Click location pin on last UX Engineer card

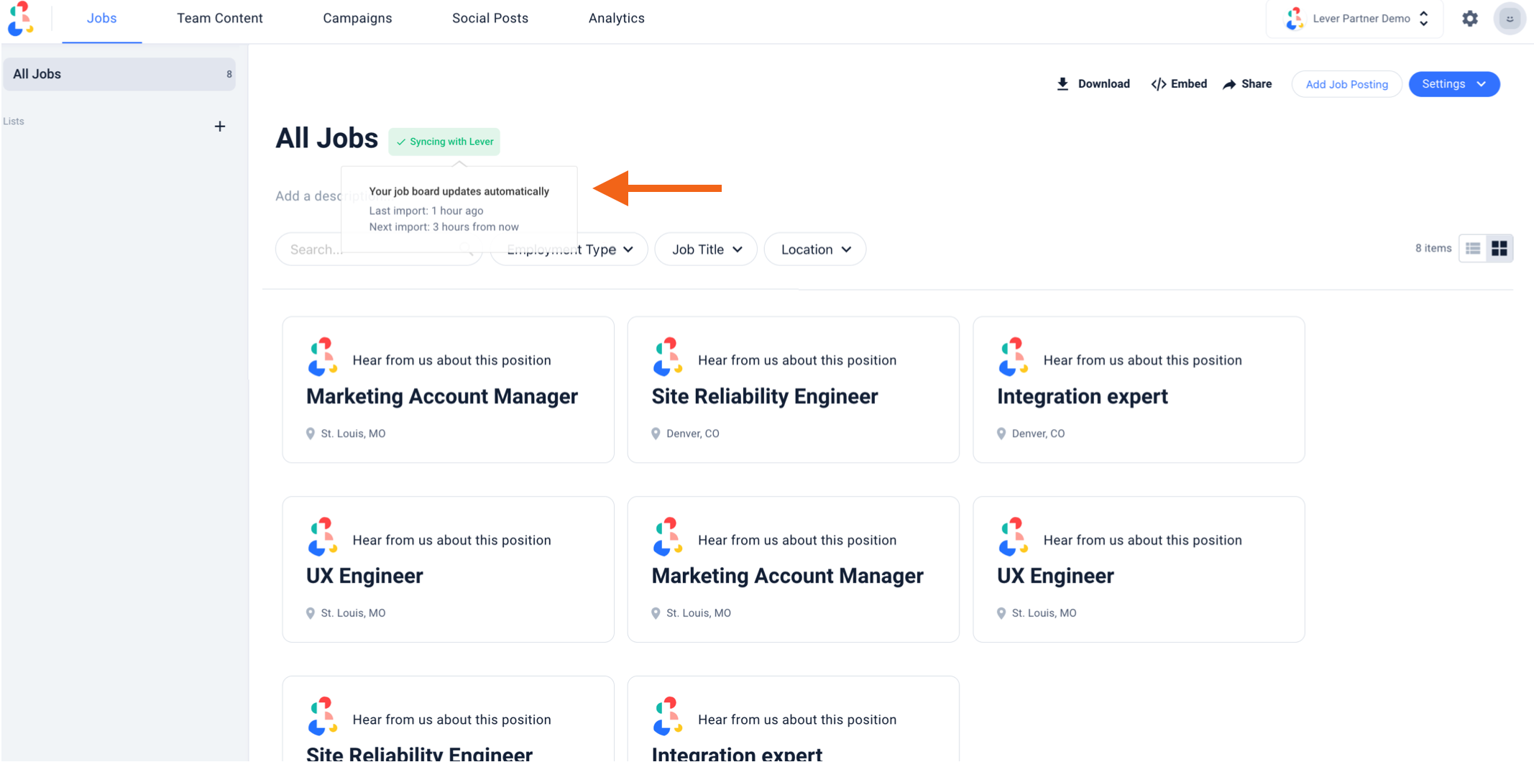point(1001,613)
